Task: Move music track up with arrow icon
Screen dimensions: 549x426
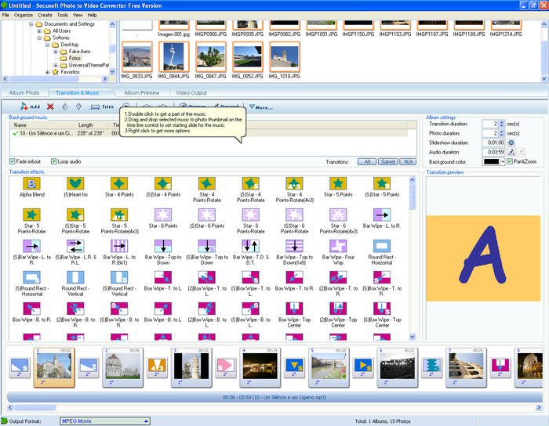Action: (65, 106)
